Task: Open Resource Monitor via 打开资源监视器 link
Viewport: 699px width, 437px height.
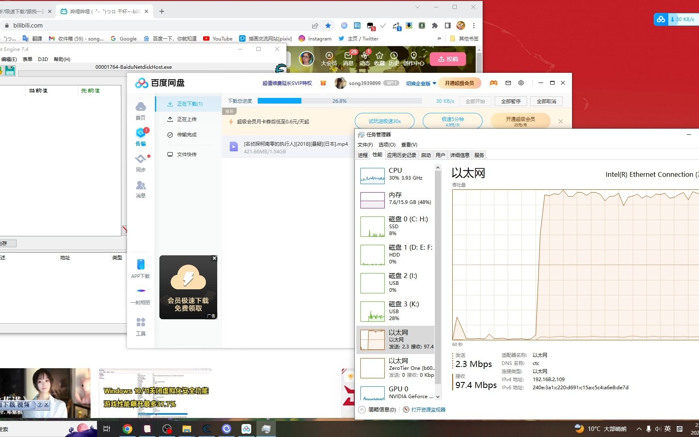Action: coord(428,409)
